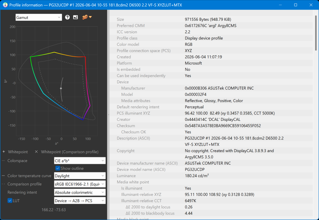The height and width of the screenshot is (220, 319).
Task: Open the Device A2B PCS direction dropdown
Action: click(80, 200)
